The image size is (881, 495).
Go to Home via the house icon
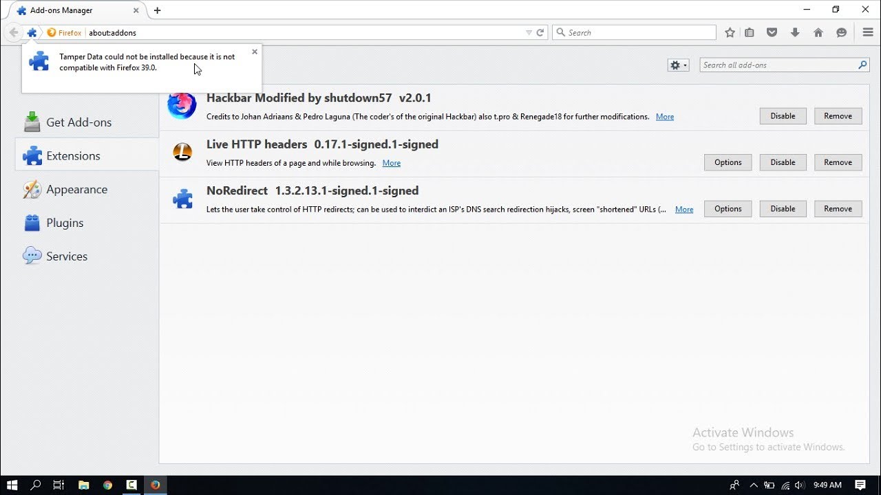(818, 32)
